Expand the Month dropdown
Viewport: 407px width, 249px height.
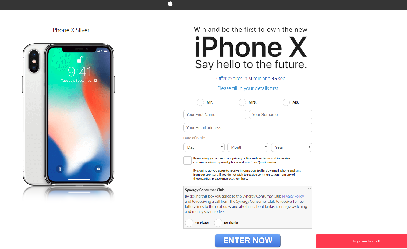tap(248, 147)
